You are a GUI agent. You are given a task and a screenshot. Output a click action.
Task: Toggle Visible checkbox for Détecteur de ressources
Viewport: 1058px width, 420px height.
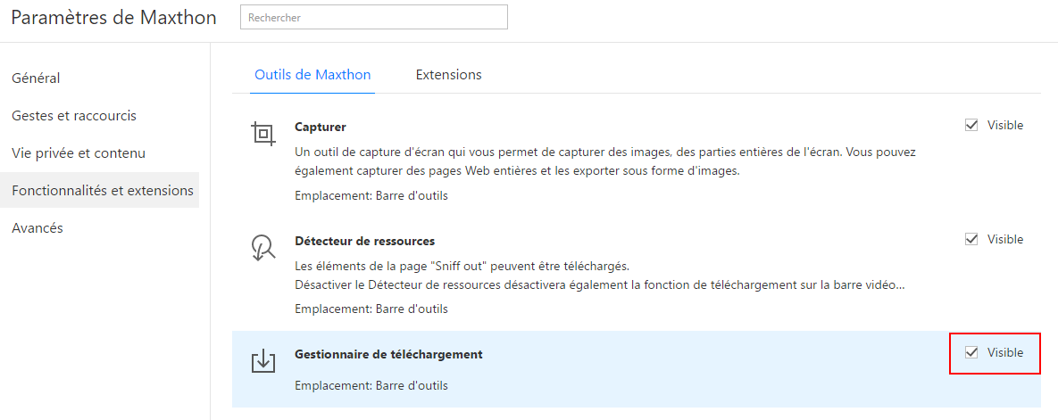coord(971,239)
